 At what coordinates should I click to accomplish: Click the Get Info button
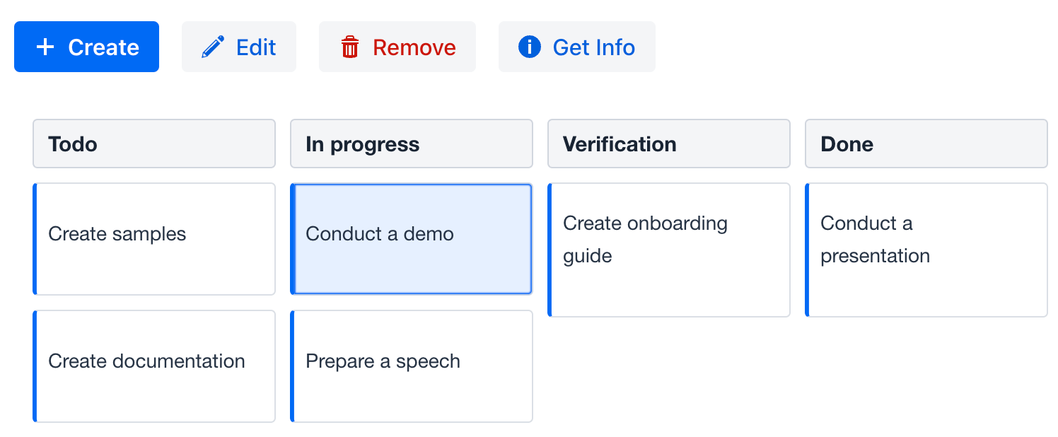(576, 47)
